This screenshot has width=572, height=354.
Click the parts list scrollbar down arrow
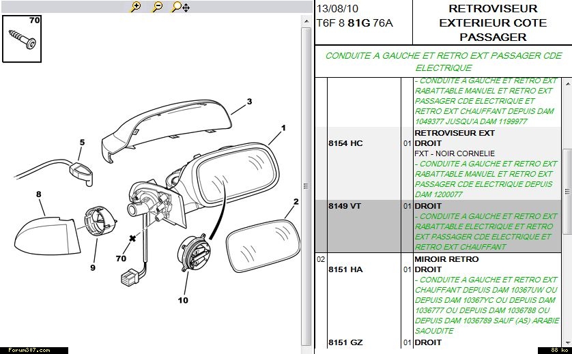pos(567,340)
